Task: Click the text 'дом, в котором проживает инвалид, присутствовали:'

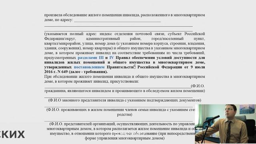Action: coord(92,81)
